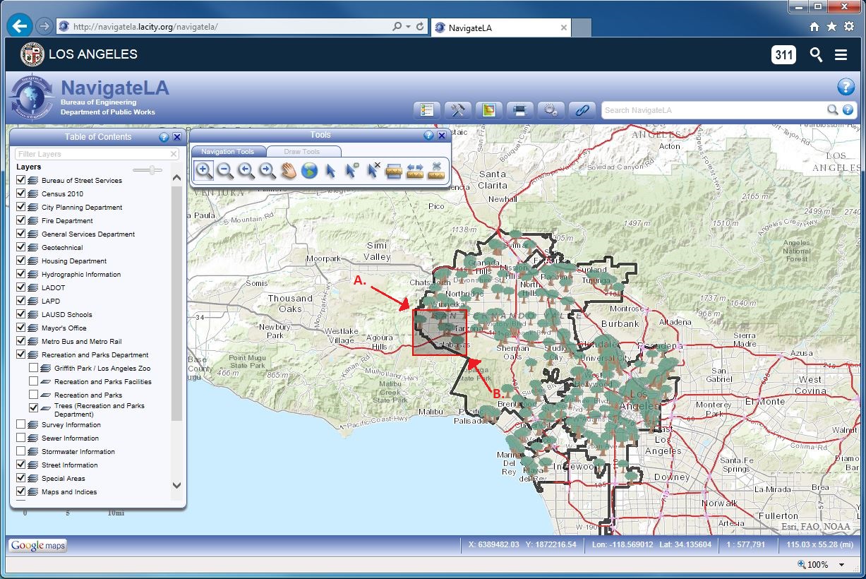Open the tools hammer and wrench icon
Screen dimensions: 866x579
click(x=457, y=110)
